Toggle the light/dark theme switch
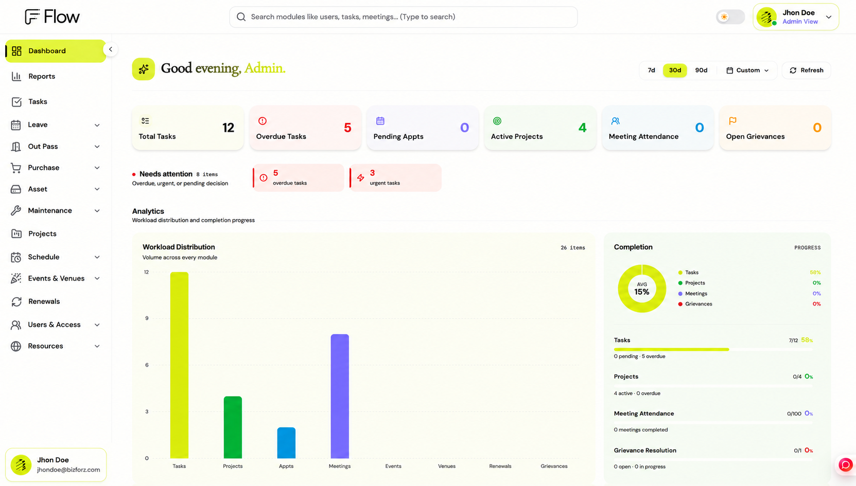856x486 pixels. 730,17
